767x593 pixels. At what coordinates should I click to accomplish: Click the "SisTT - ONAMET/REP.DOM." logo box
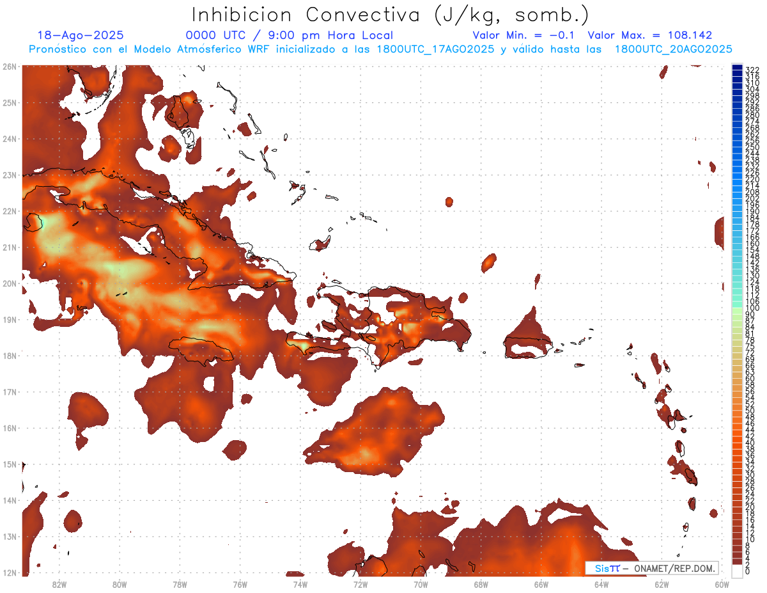[x=652, y=568]
